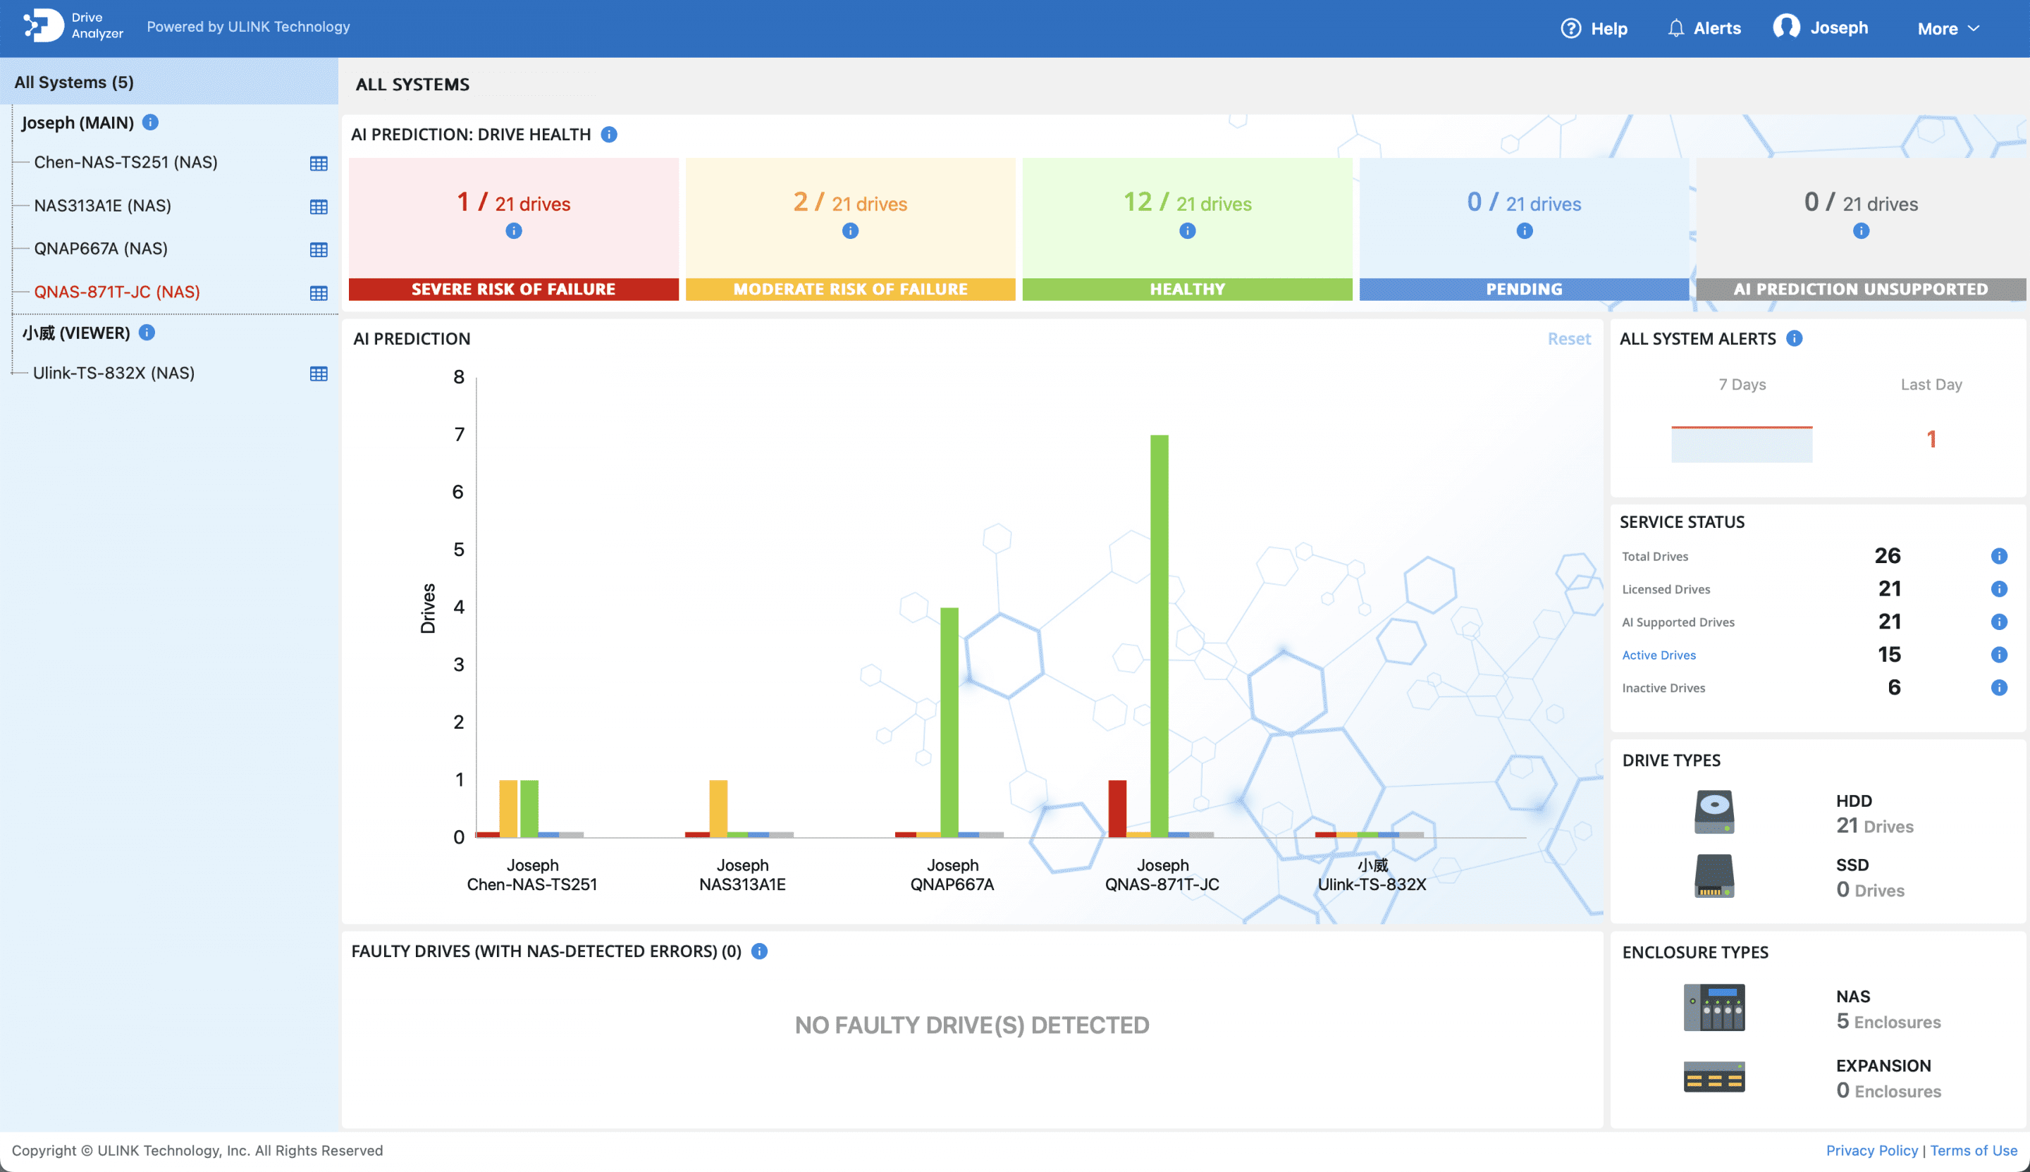This screenshot has height=1172, width=2030.
Task: Open the Active Drives link
Action: click(x=1659, y=655)
